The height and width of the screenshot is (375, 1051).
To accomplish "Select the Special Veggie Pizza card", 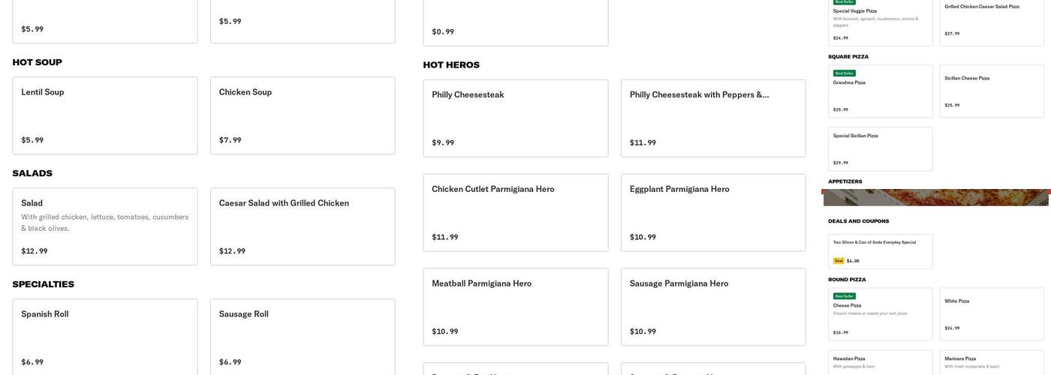I will coord(881,22).
